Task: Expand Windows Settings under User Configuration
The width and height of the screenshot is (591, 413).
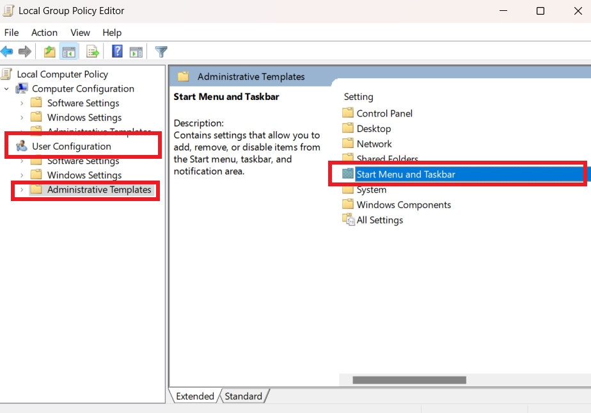Action: click(22, 175)
